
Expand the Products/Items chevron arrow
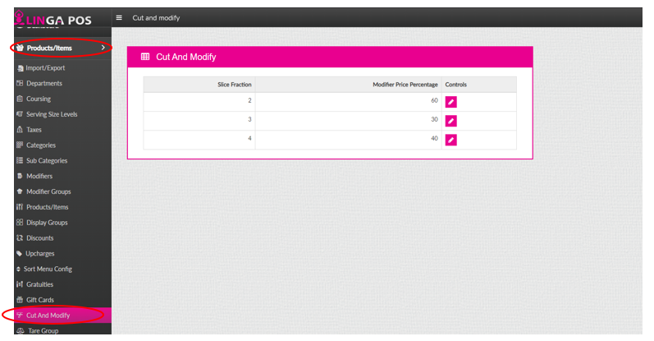click(103, 48)
